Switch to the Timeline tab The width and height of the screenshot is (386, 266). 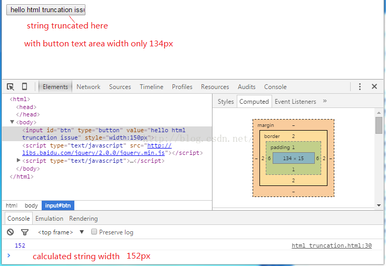pos(151,87)
